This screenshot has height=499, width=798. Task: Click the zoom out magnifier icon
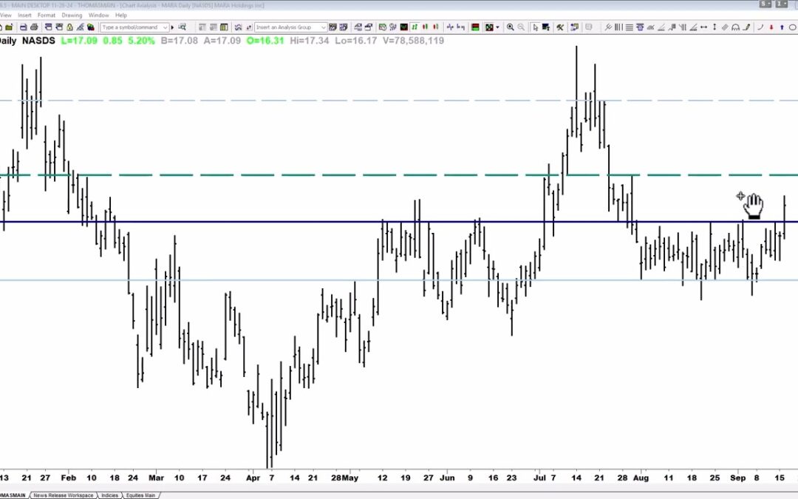click(521, 27)
